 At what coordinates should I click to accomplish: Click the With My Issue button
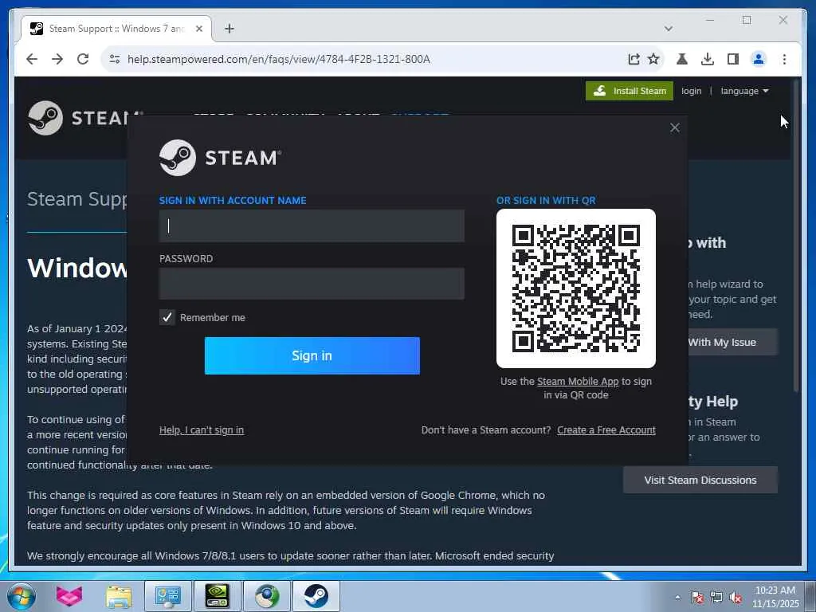(733, 342)
